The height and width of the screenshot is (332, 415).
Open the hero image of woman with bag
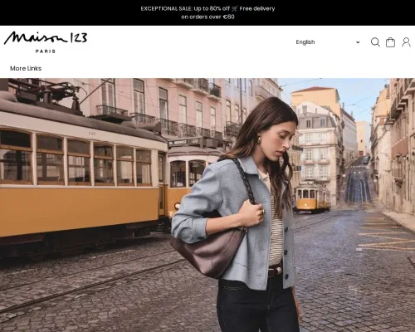207,205
